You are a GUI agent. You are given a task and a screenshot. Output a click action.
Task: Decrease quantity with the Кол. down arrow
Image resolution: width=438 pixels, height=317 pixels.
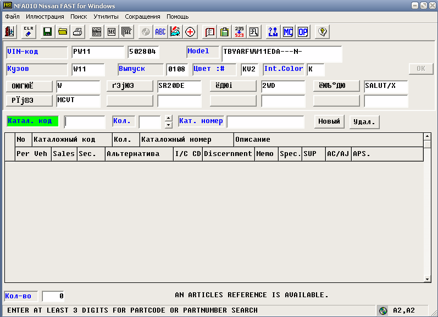(x=168, y=125)
